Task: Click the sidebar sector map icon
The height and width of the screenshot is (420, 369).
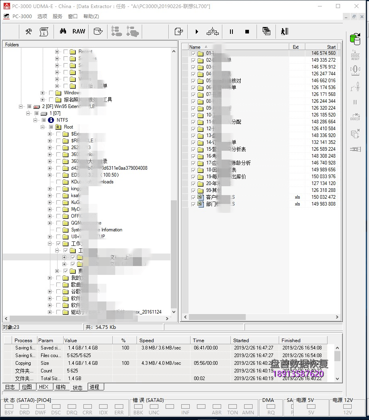Action: (355, 117)
